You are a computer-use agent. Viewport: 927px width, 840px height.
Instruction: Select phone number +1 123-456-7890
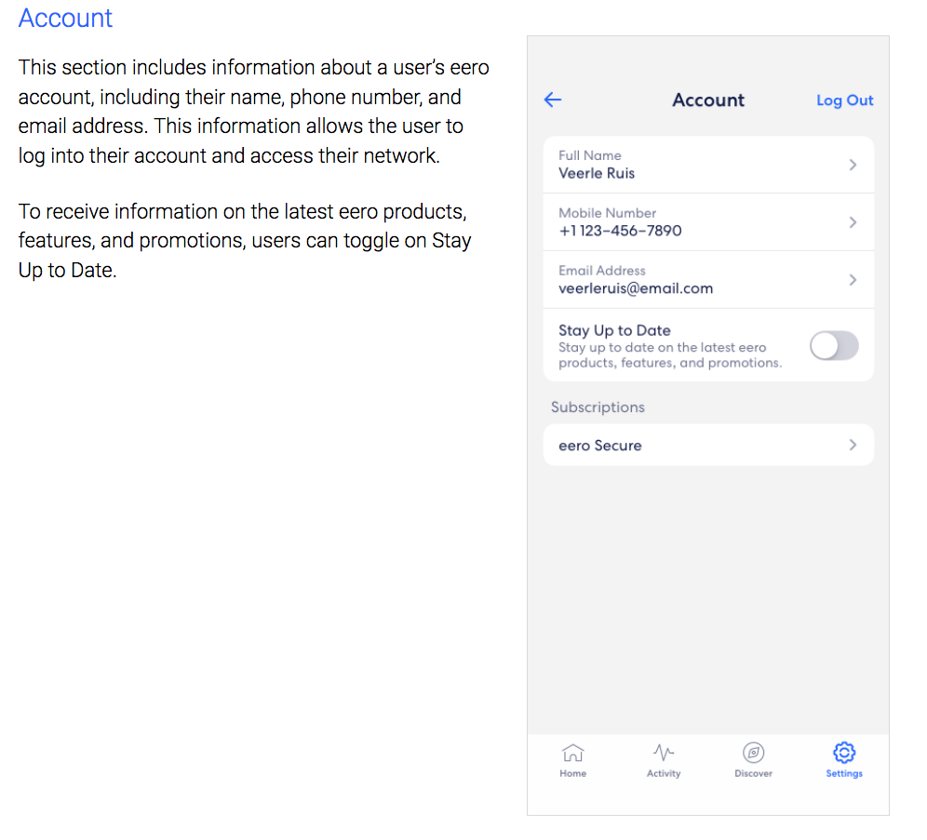[620, 231]
